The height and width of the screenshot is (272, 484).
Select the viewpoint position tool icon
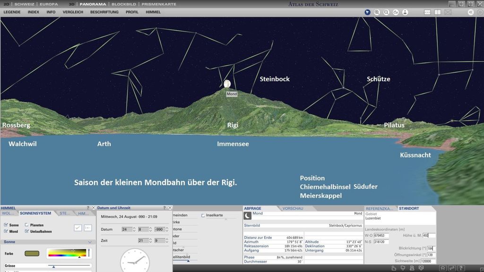point(405,12)
